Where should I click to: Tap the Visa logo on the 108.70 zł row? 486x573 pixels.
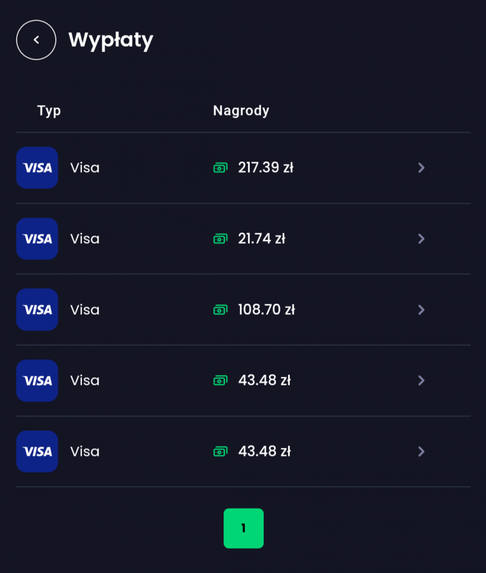(37, 310)
